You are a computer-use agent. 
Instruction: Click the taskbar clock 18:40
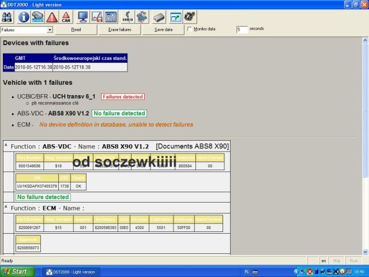click(359, 272)
